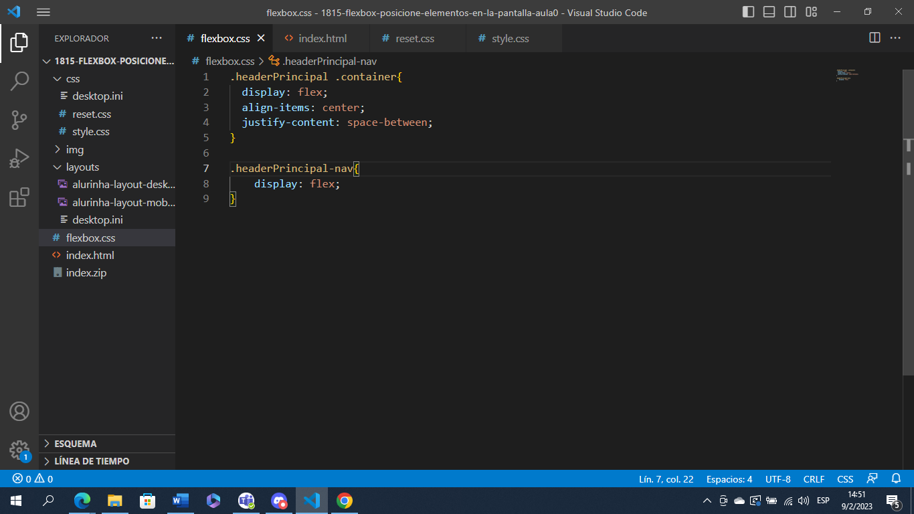The image size is (914, 514).
Task: Expand the img folder
Action: click(x=107, y=150)
